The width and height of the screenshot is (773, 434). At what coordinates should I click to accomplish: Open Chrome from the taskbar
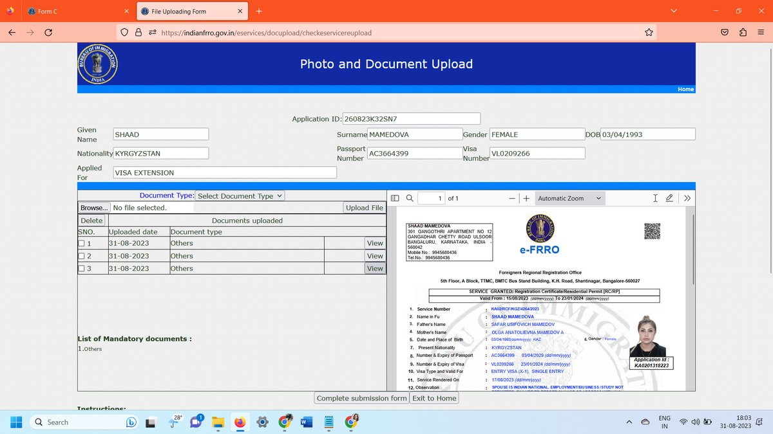coord(285,422)
